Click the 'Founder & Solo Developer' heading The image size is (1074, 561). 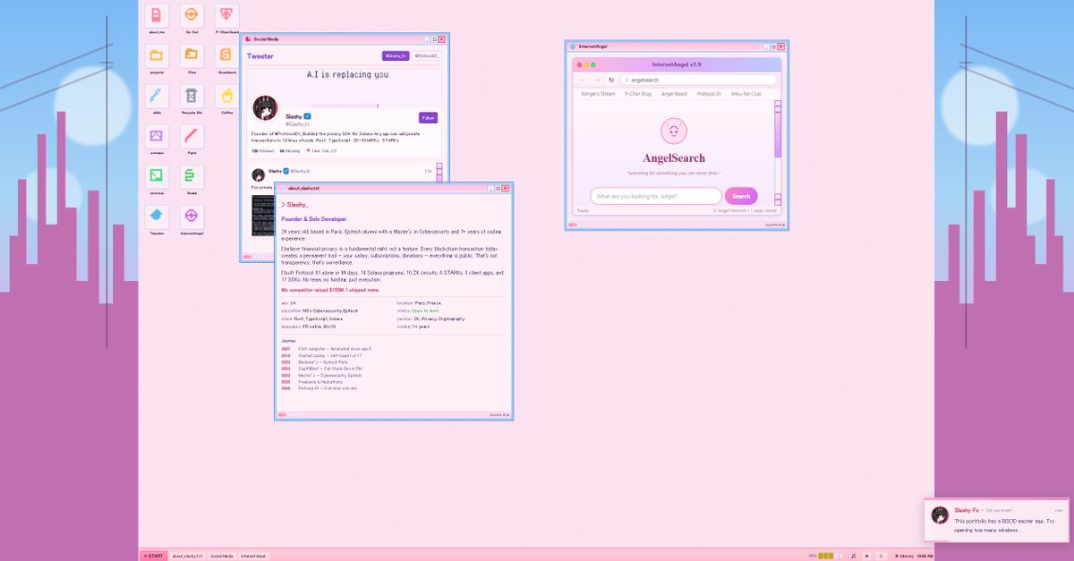[313, 218]
